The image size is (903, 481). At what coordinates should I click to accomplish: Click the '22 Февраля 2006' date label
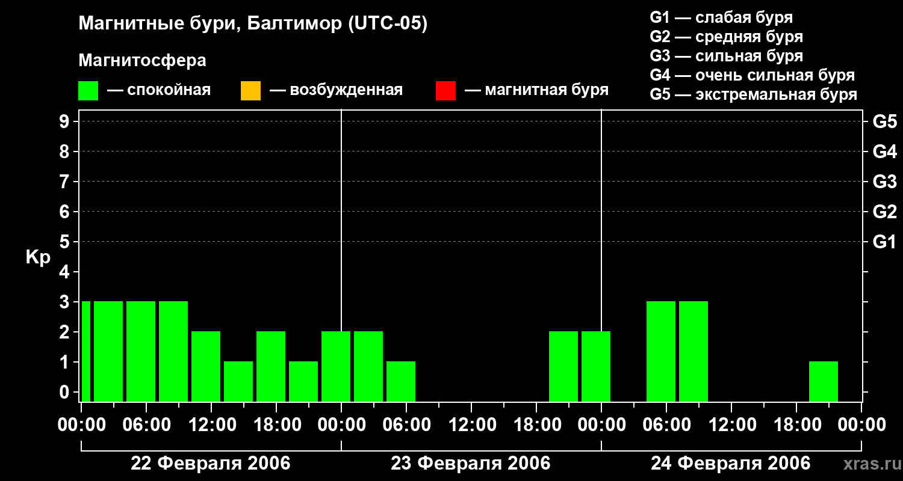[x=211, y=464]
